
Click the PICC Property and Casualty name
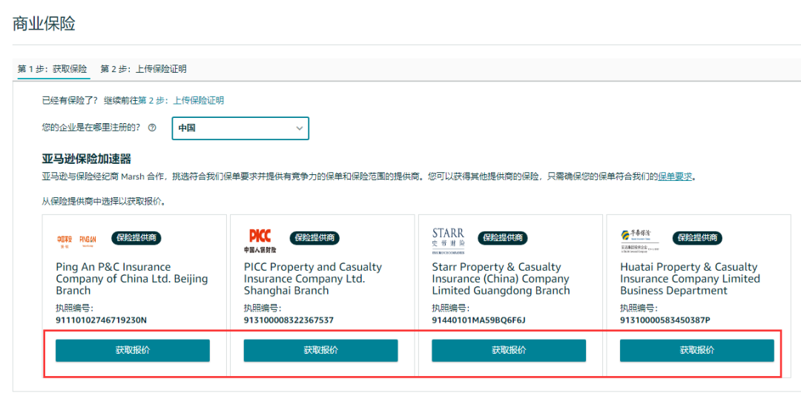click(x=313, y=279)
